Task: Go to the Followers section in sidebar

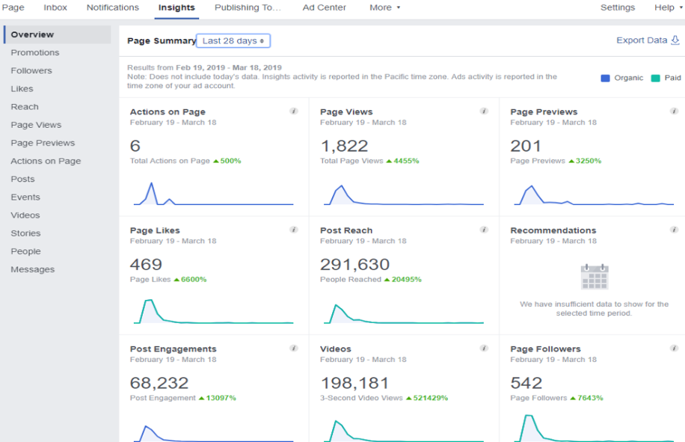Action: pyautogui.click(x=33, y=70)
